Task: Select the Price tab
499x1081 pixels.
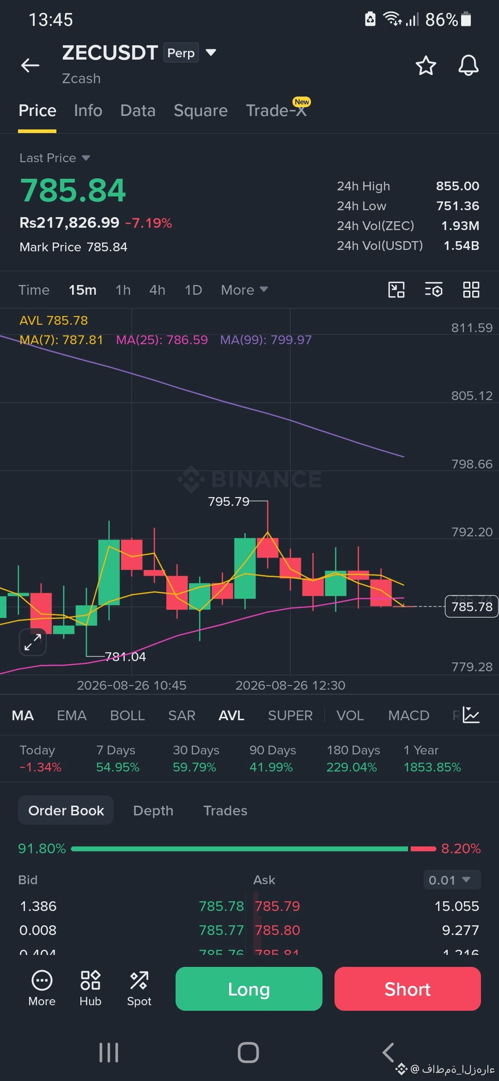Action: pos(37,110)
